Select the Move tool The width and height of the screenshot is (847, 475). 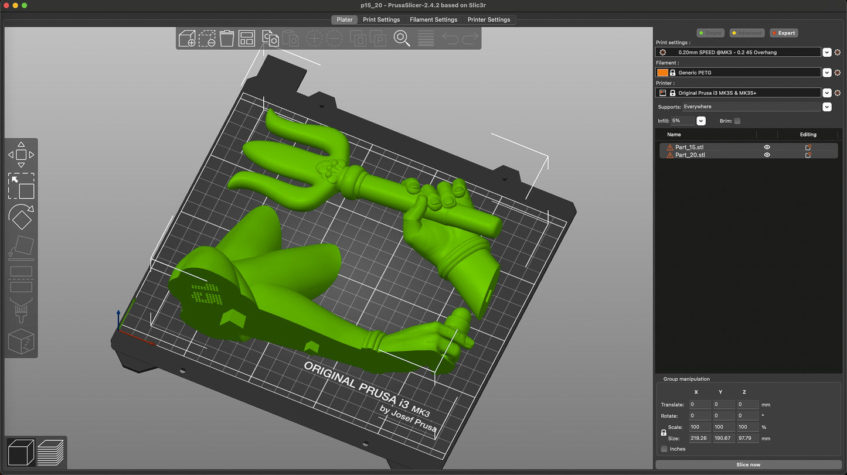coord(21,155)
